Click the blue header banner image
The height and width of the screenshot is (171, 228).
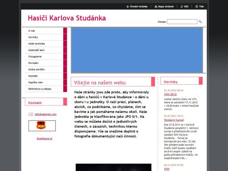(x=137, y=50)
